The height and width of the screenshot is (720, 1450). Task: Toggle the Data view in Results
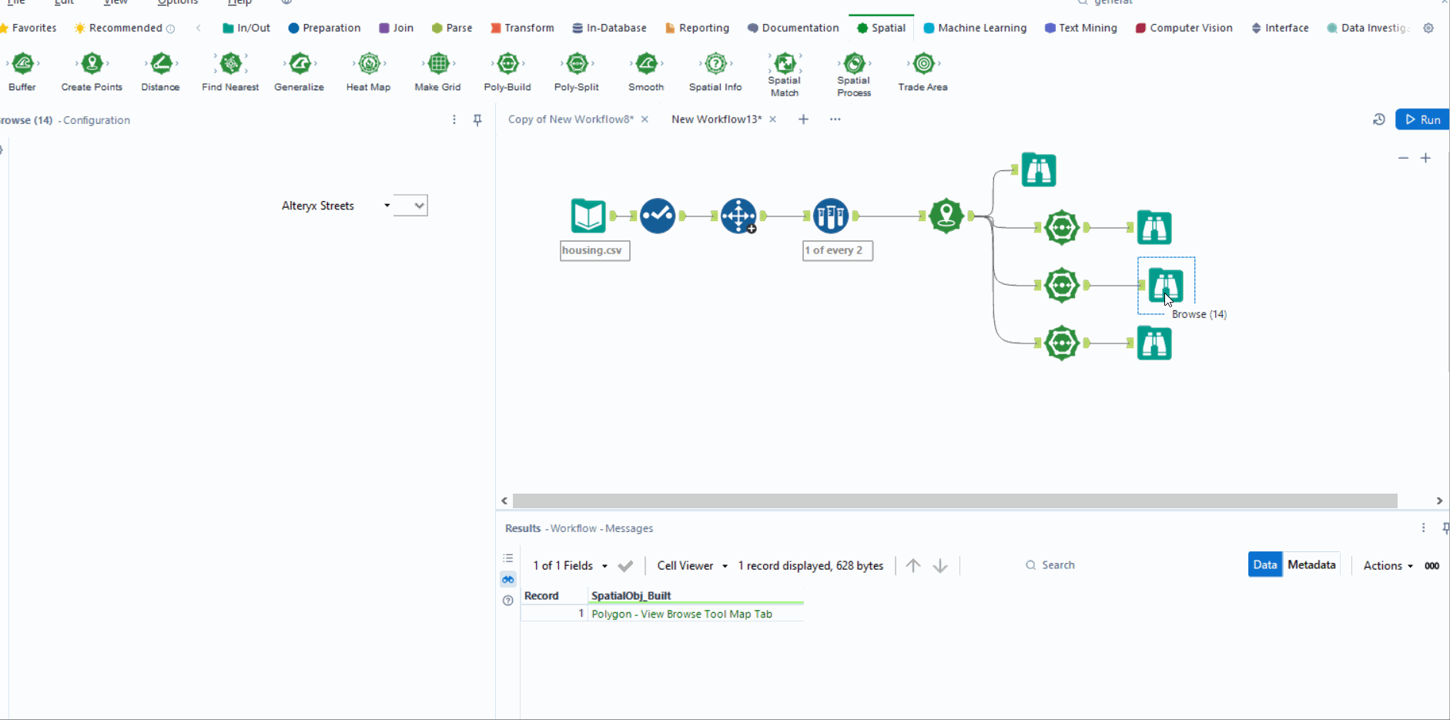pos(1264,564)
